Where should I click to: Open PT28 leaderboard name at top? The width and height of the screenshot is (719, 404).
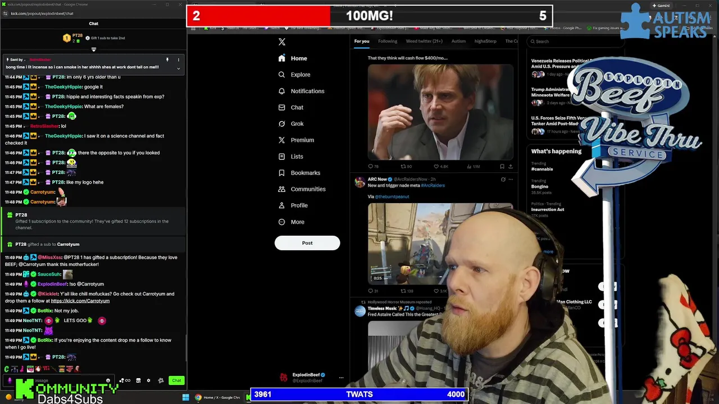coord(78,35)
